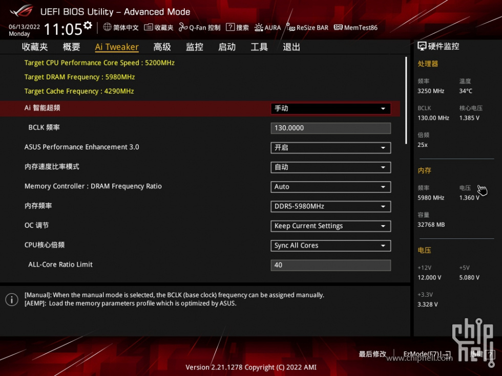Screen dimensions: 502x376
Task: Click the 硬件监控 monitor icon
Action: coord(422,47)
